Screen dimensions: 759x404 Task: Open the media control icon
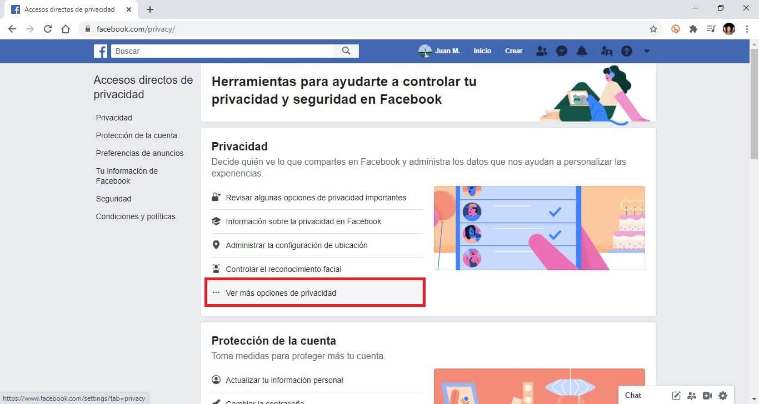pyautogui.click(x=711, y=29)
